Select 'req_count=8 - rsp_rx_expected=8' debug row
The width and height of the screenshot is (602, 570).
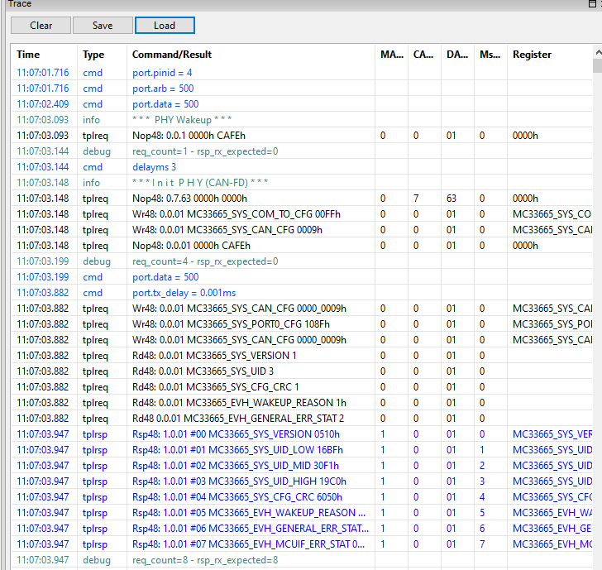click(301, 560)
